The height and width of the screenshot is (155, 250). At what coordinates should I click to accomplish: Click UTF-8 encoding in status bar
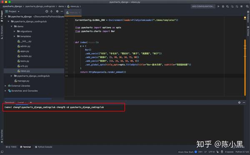[212, 152]
